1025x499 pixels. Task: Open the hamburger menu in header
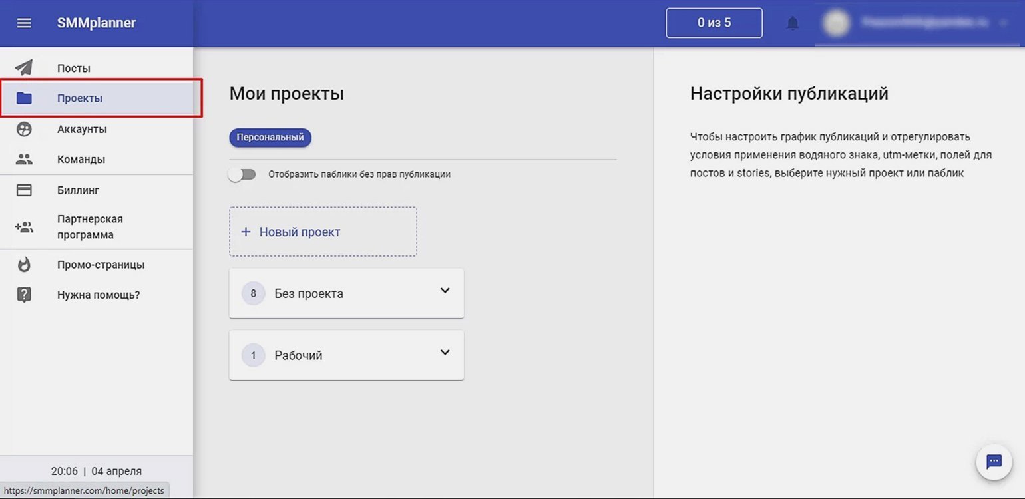(24, 23)
